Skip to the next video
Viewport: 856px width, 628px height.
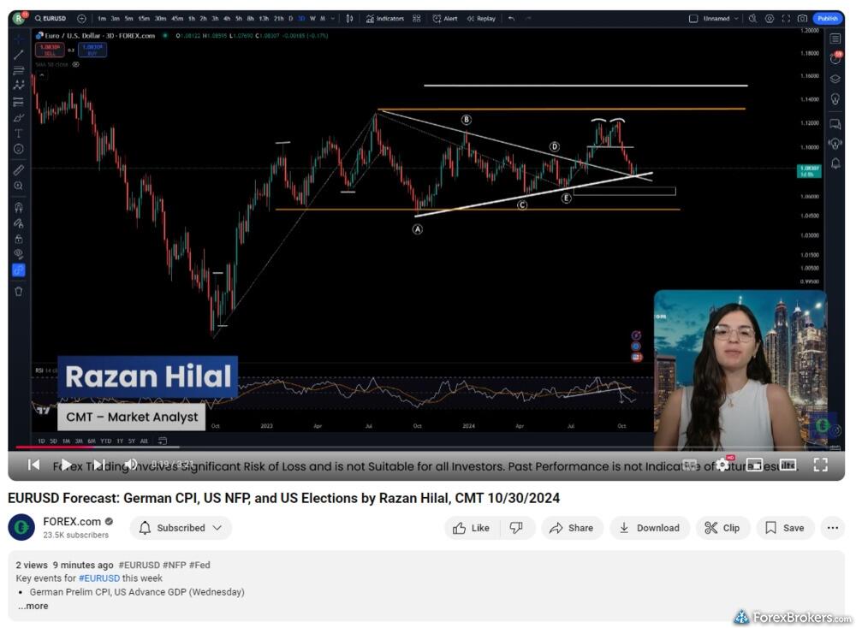point(98,465)
